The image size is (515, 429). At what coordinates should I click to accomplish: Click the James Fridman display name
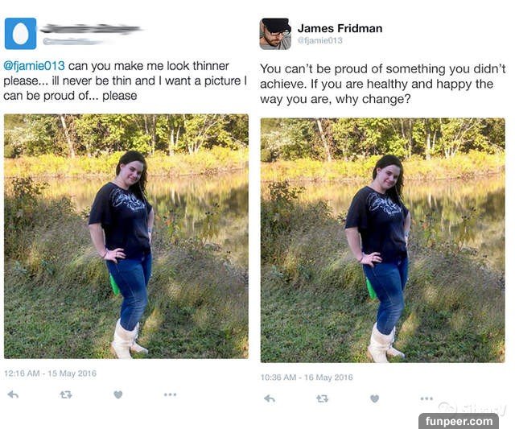(x=340, y=28)
